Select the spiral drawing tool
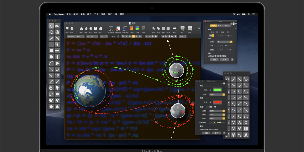The width and height of the screenshot is (304, 152). 51,88
